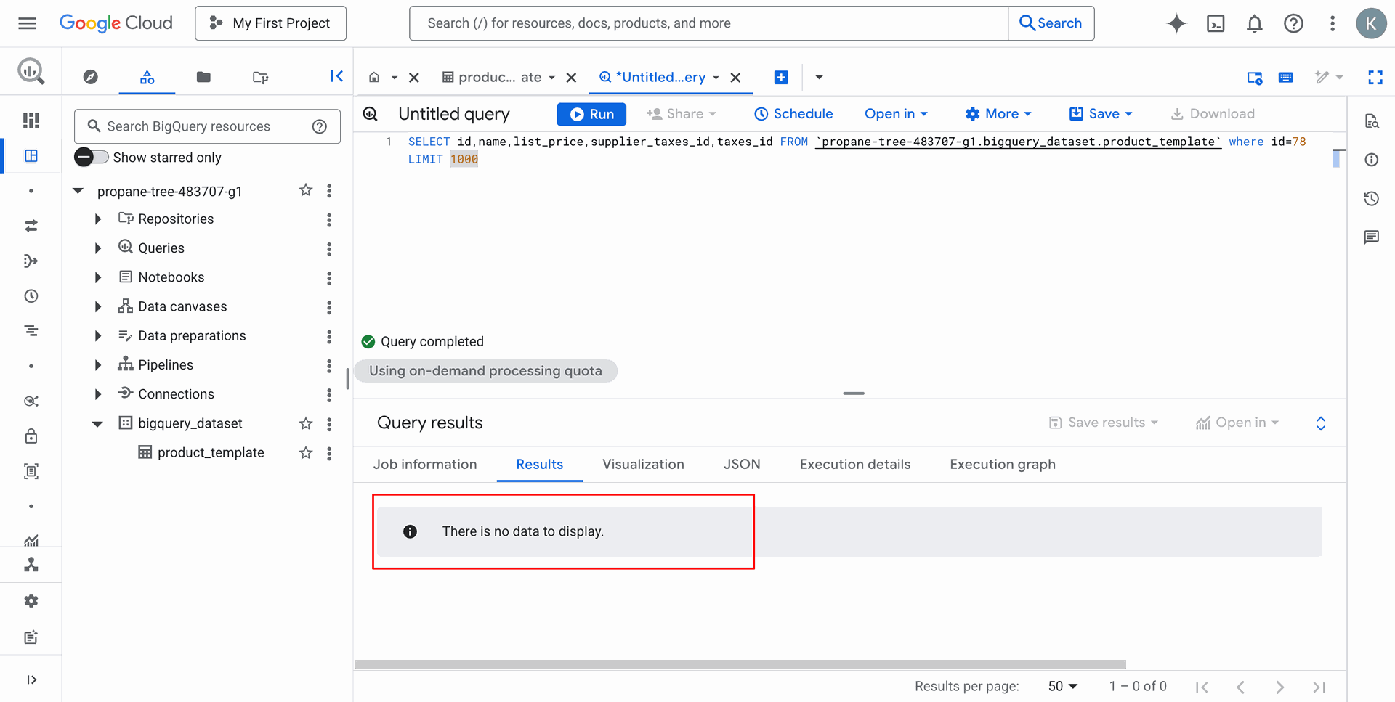Screen dimensions: 1395x702
Task: Expand the Data preparations node
Action: click(x=98, y=336)
